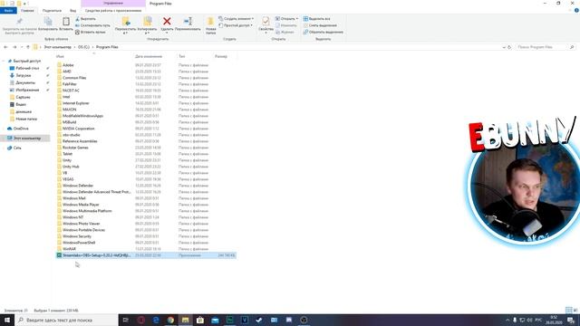Open New item (Создать элемент) dropdown

[236, 19]
